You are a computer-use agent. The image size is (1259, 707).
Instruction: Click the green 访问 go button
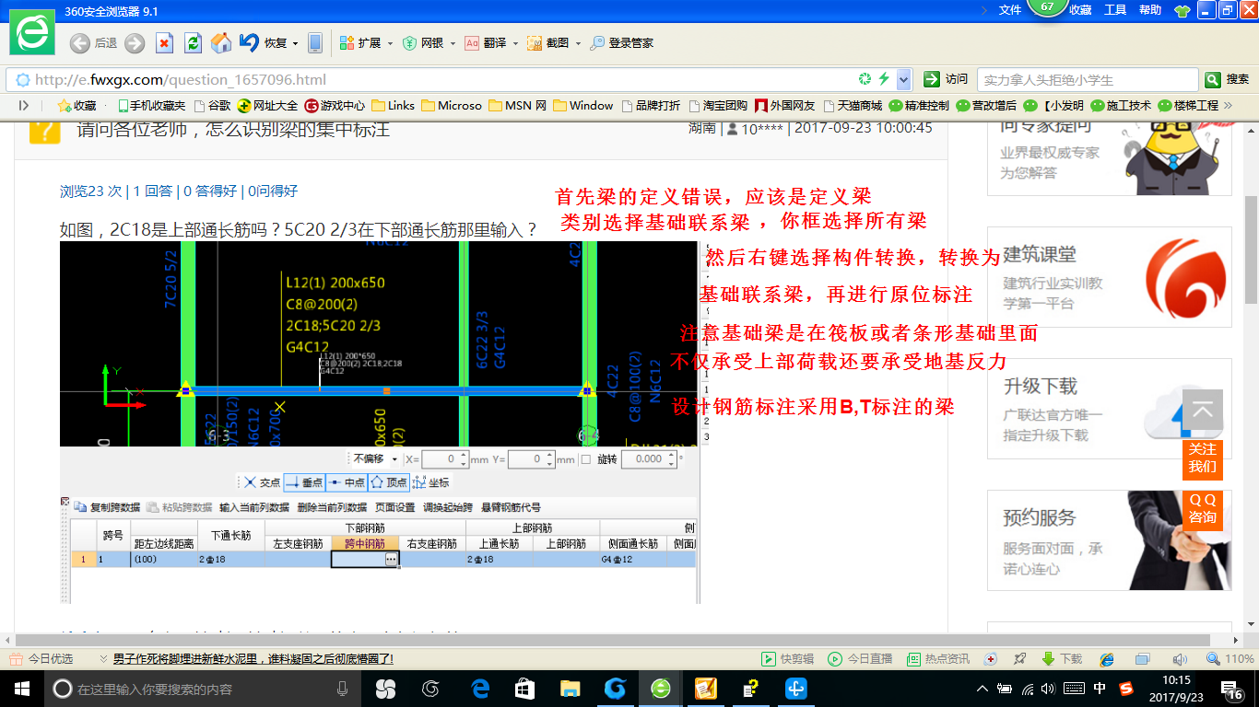pyautogui.click(x=947, y=79)
